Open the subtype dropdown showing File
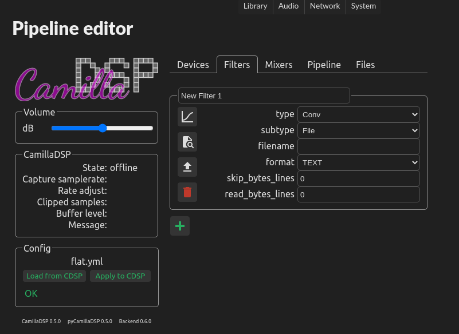The height and width of the screenshot is (334, 459). click(358, 130)
